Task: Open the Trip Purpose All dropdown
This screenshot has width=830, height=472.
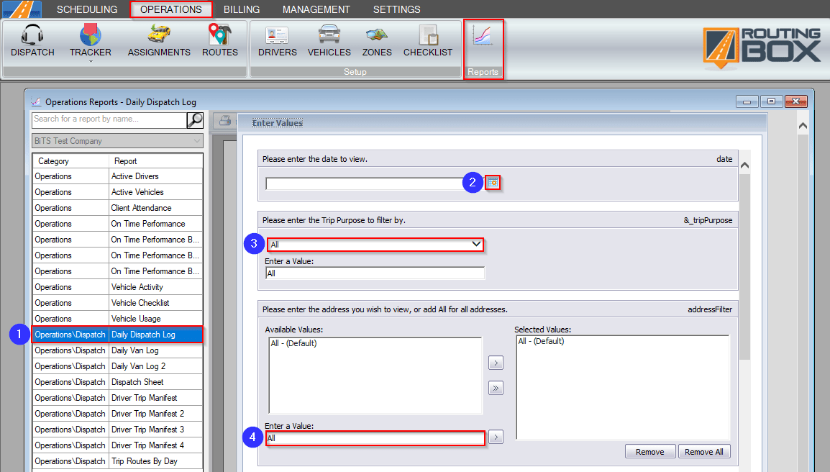Action: coord(375,244)
